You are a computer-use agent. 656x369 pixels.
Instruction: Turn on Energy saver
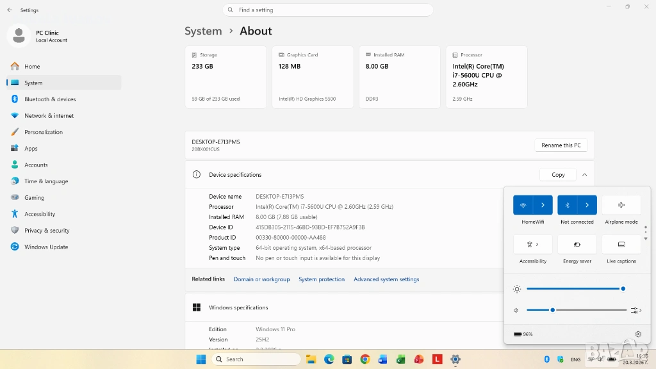coord(577,244)
